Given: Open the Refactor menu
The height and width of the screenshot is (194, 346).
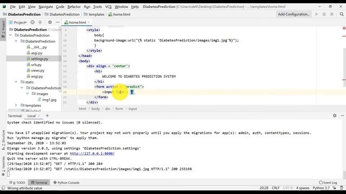Looking at the screenshot, I should (x=74, y=6).
